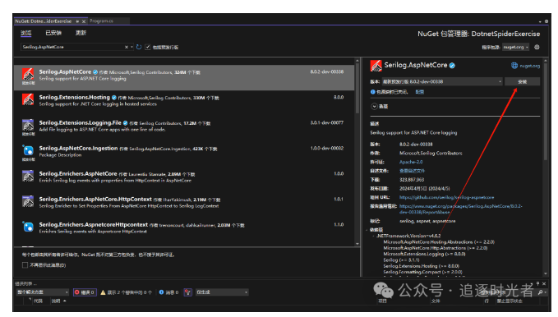
Task: Click the Microsoft.Extensions.Logging (>= 8.0.0) dependency
Action: coord(424,254)
